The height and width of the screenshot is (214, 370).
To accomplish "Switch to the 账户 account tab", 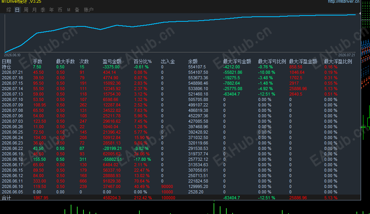I will (x=89, y=10).
